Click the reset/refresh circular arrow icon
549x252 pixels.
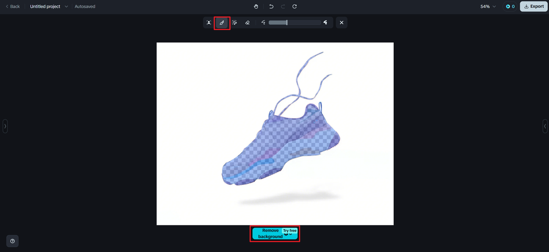[295, 6]
